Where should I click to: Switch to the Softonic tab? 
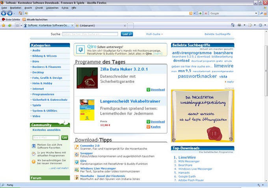tap(48, 26)
